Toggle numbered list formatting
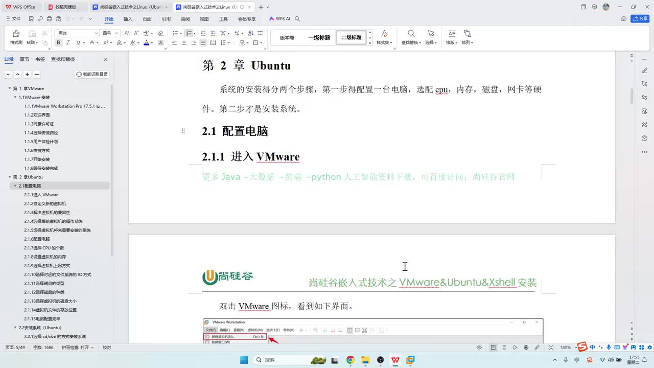The height and width of the screenshot is (368, 654). 189,33
